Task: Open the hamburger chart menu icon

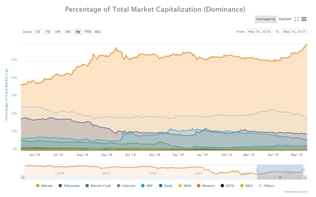Action: [x=304, y=19]
